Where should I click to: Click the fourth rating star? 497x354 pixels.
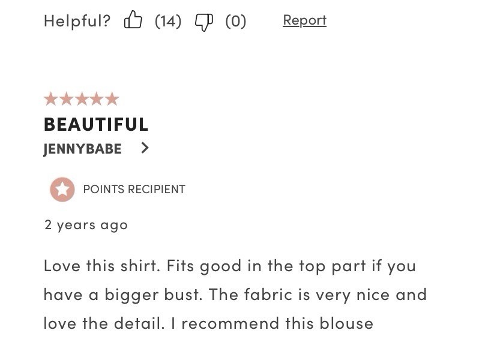pos(97,99)
